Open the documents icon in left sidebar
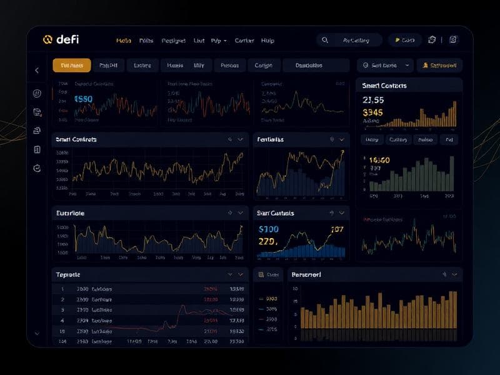This screenshot has height=375, width=500. pyautogui.click(x=36, y=111)
